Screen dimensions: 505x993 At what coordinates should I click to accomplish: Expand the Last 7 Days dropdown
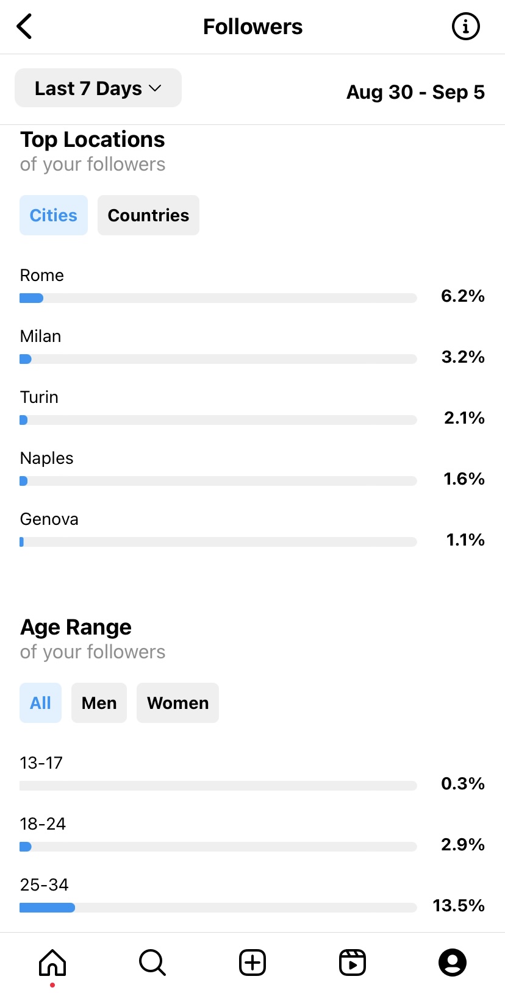pyautogui.click(x=98, y=88)
